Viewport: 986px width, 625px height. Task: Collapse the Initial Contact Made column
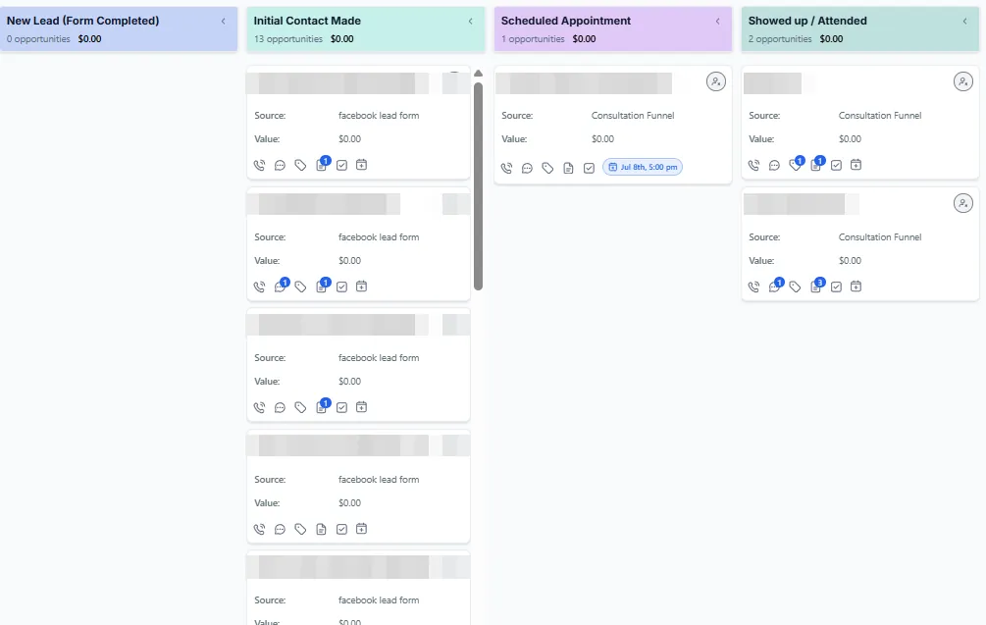pyautogui.click(x=470, y=22)
